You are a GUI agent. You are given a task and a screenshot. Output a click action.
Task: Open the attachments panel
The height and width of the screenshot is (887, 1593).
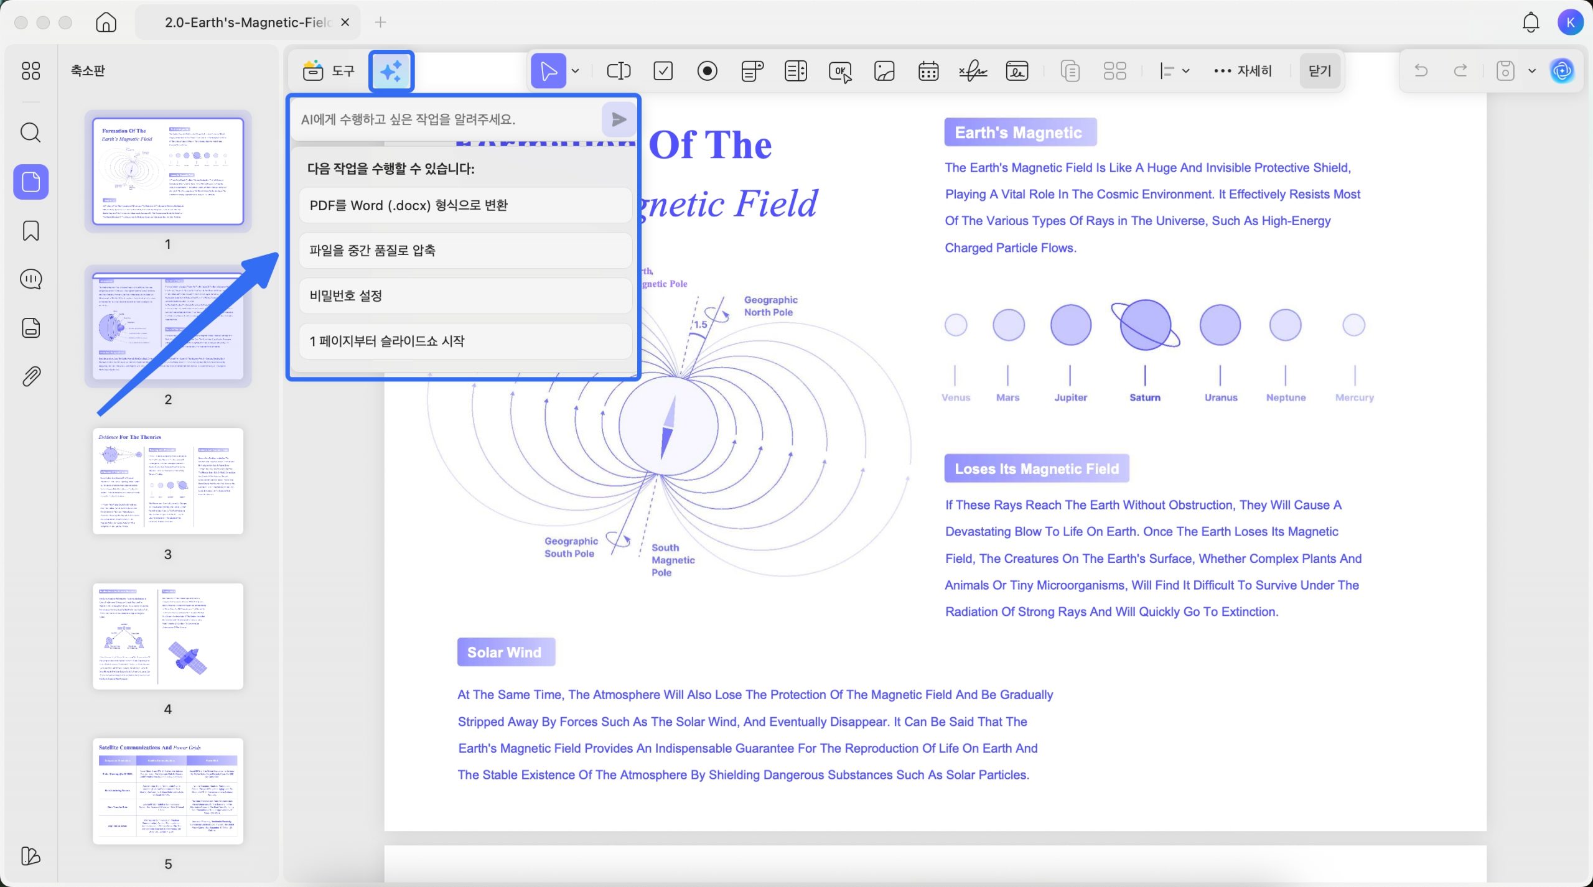[x=30, y=376]
